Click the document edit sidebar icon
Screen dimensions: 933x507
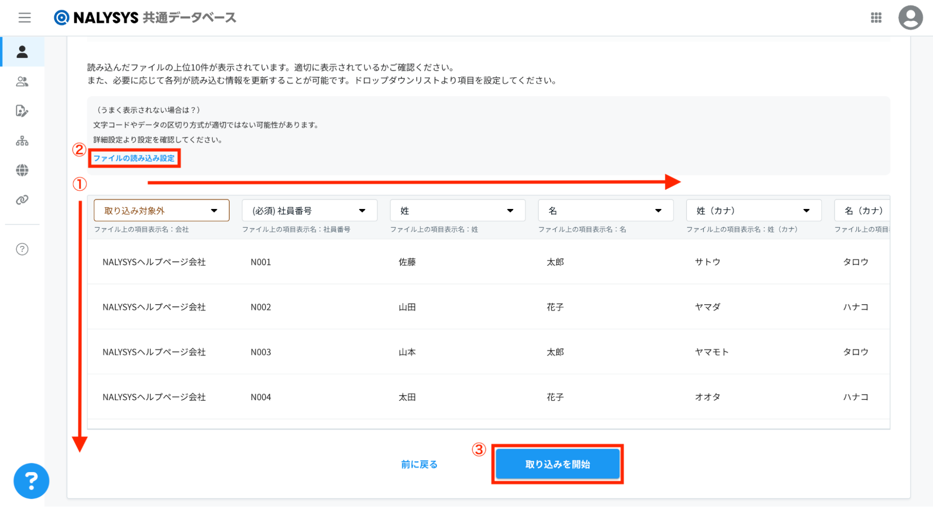(x=22, y=111)
